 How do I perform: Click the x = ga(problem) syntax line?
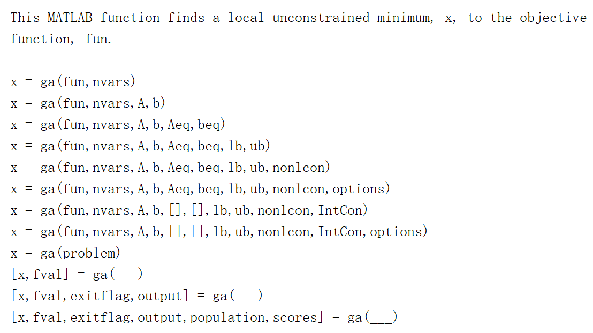[x=65, y=253]
